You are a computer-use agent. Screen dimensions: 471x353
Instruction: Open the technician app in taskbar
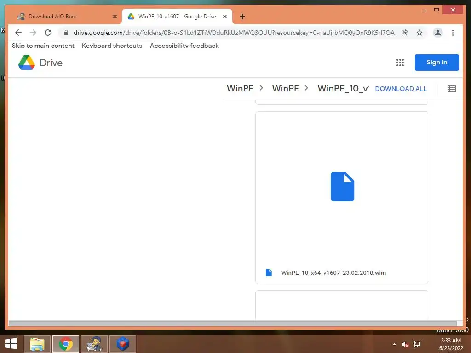coord(94,344)
